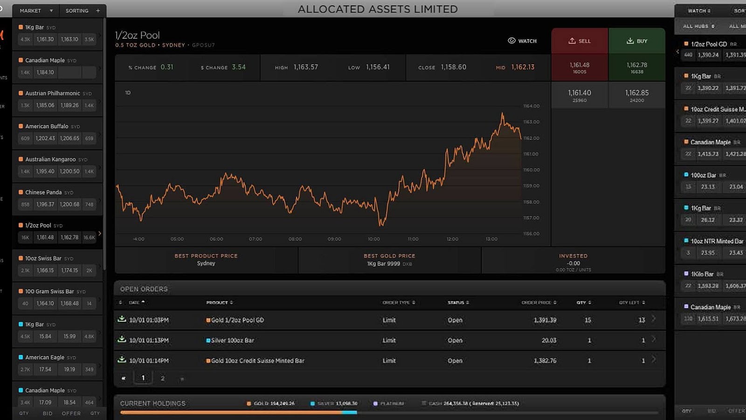The height and width of the screenshot is (420, 746).
Task: Click the holdings allocation progress bar
Action: point(392,413)
